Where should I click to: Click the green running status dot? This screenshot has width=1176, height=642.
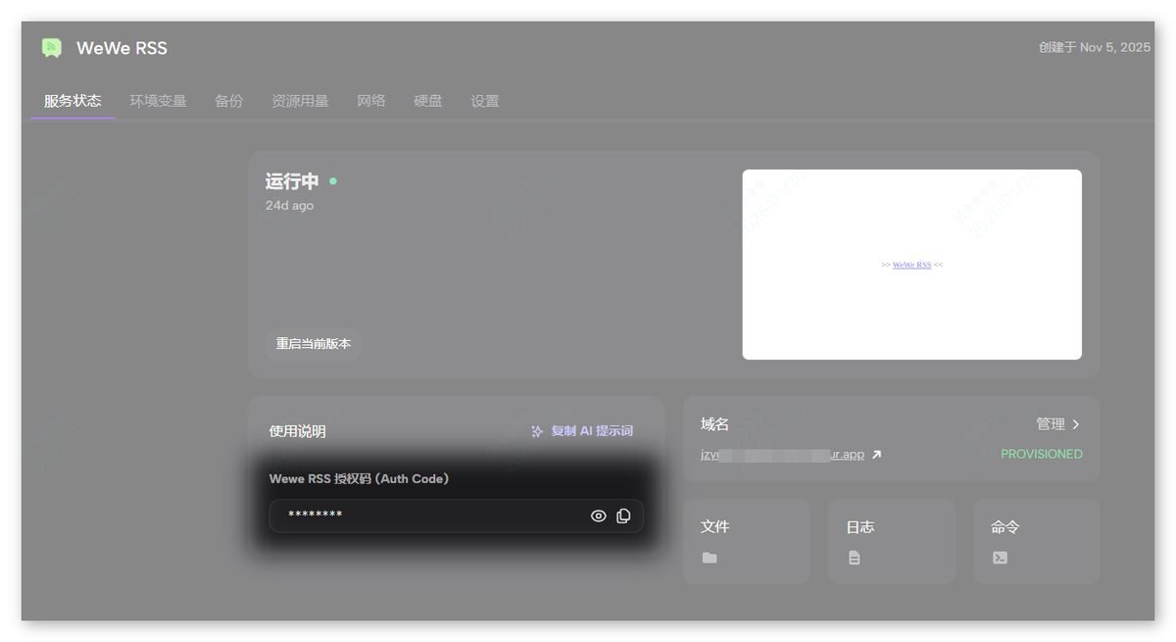click(x=333, y=181)
